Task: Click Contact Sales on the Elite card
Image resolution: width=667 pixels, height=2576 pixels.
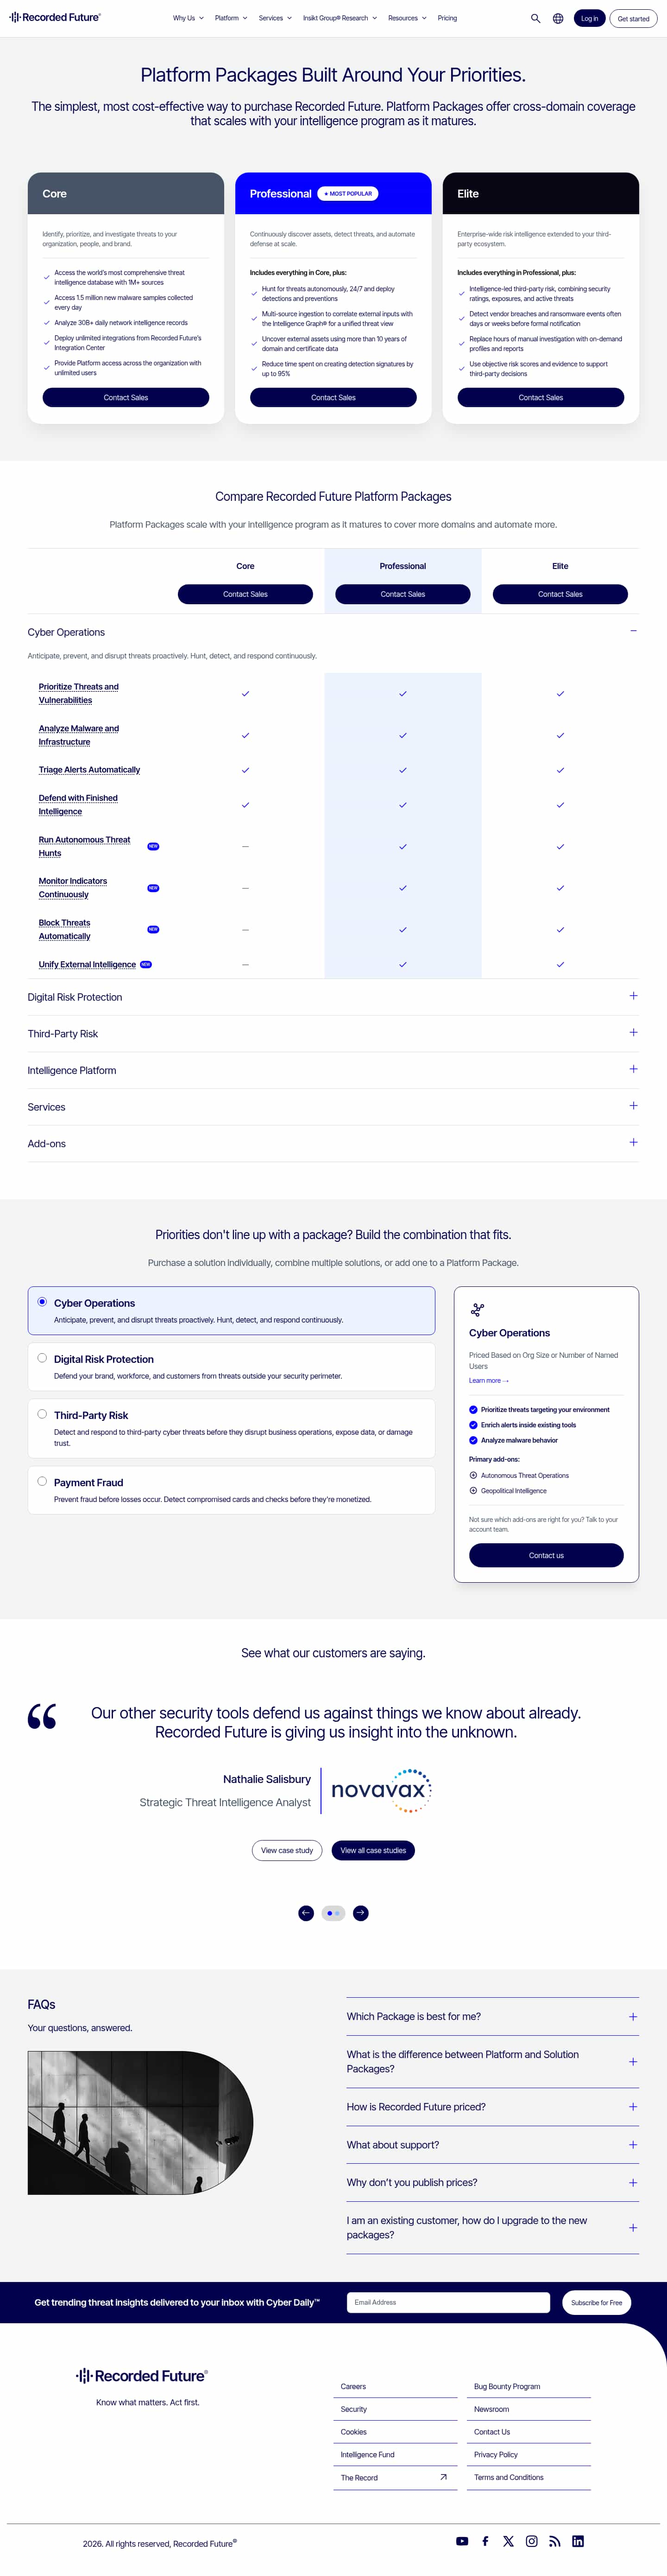Action: pos(540,398)
